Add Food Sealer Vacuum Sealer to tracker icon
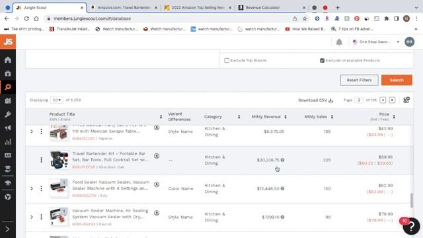423x238 pixels. 157,184
